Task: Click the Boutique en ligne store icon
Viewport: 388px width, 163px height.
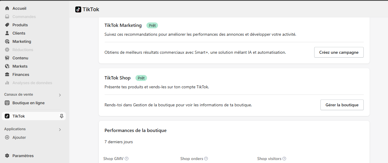Action: 7,103
